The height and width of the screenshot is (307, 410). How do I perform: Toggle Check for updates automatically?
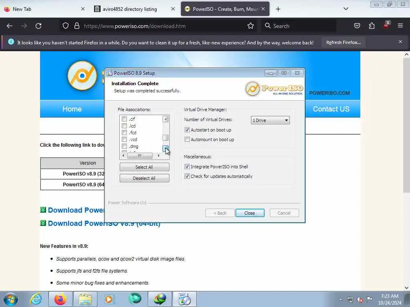click(187, 176)
